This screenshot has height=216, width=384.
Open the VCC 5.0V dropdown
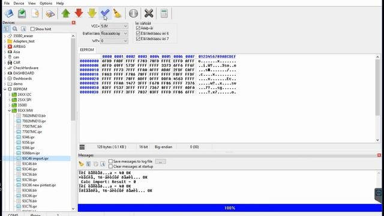[114, 26]
